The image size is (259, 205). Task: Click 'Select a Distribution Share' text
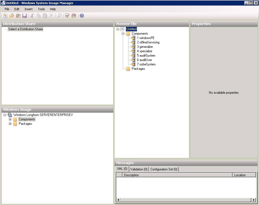tap(26, 29)
